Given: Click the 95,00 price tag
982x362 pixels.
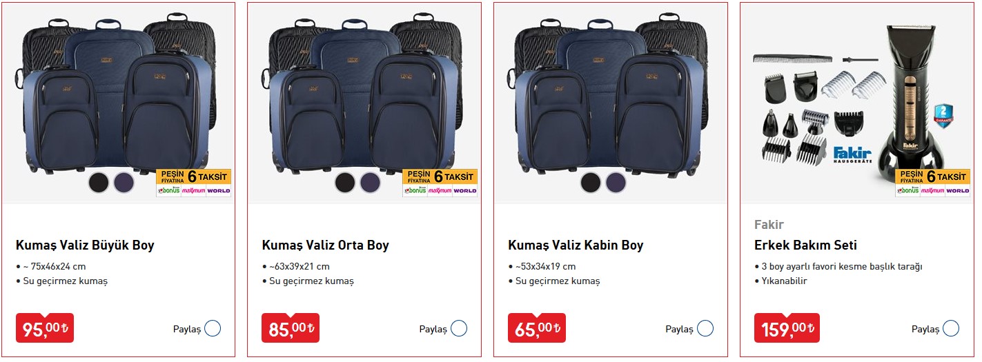Looking at the screenshot, I should pyautogui.click(x=44, y=328).
